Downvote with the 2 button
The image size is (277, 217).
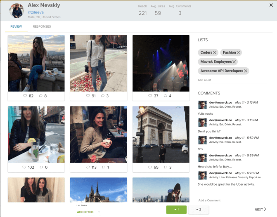click(199, 210)
